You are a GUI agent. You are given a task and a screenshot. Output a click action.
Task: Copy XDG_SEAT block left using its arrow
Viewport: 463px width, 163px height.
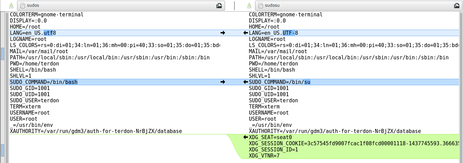(245, 137)
